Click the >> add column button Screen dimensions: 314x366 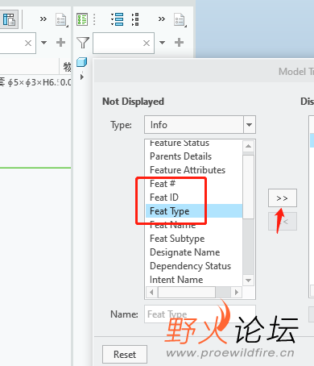pyautogui.click(x=283, y=198)
